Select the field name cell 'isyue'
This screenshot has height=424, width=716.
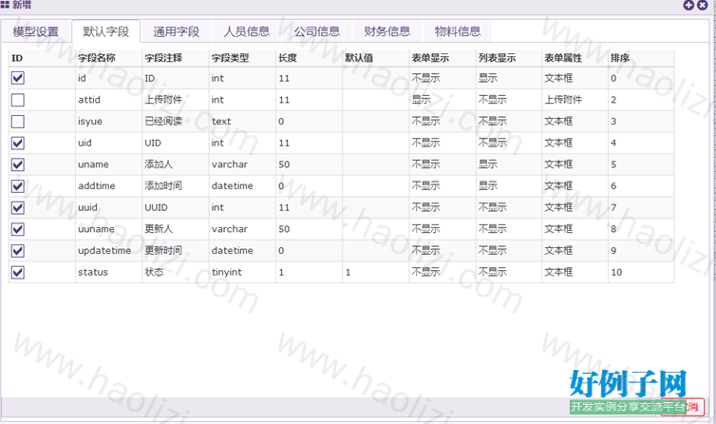(x=108, y=121)
